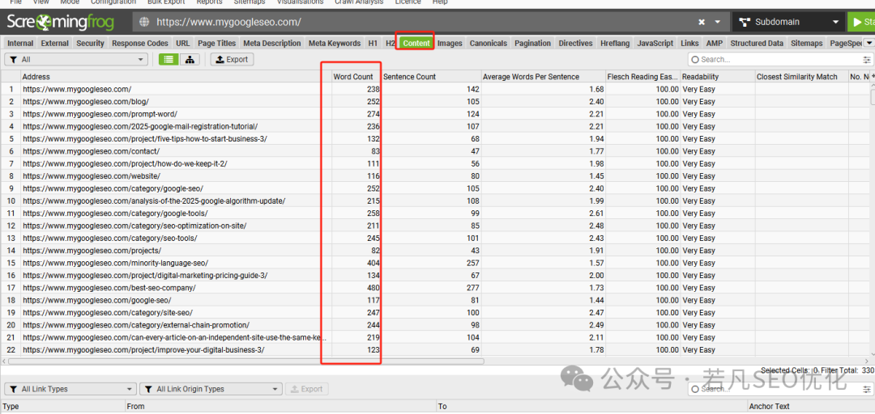Sort lower panel by To column
Viewport: 875px width, 414px height.
[x=591, y=407]
